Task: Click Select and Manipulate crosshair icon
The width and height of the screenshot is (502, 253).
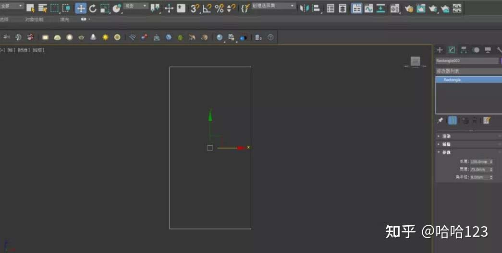Action: (169, 8)
